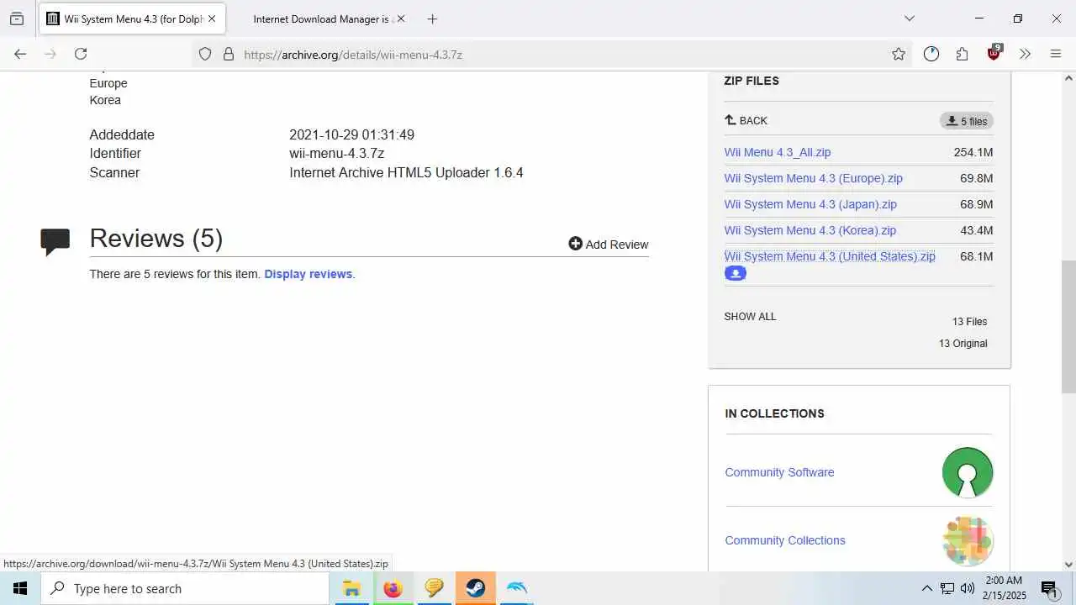Open the yellow chat app in taskbar
The height and width of the screenshot is (605, 1076).
(434, 588)
